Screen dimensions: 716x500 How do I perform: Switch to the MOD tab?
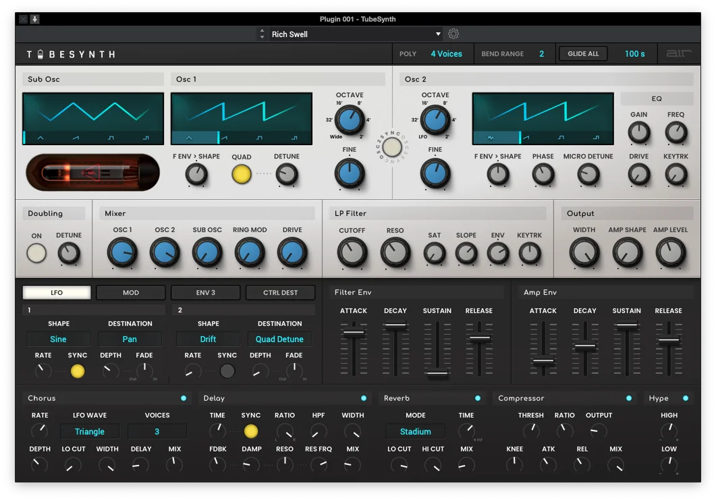[x=131, y=293]
